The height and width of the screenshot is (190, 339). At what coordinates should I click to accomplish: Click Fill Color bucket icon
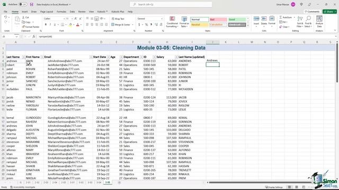point(70,25)
